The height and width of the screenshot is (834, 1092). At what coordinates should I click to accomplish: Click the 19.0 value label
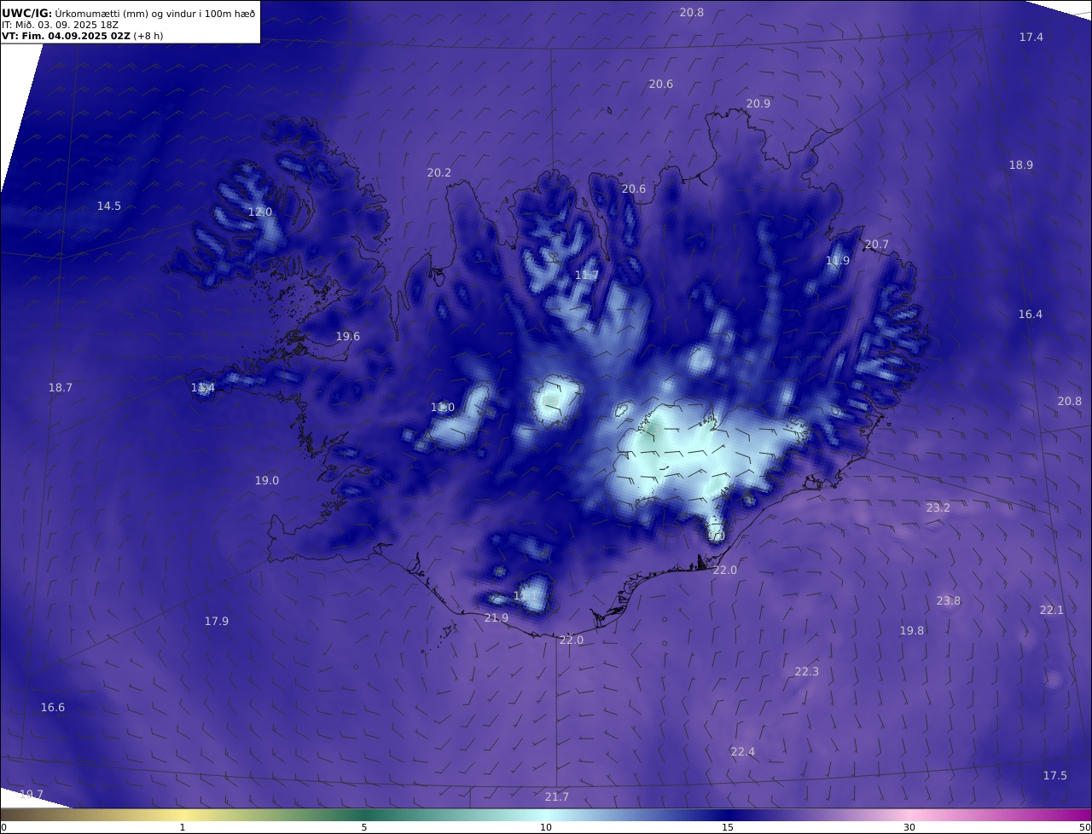[267, 481]
